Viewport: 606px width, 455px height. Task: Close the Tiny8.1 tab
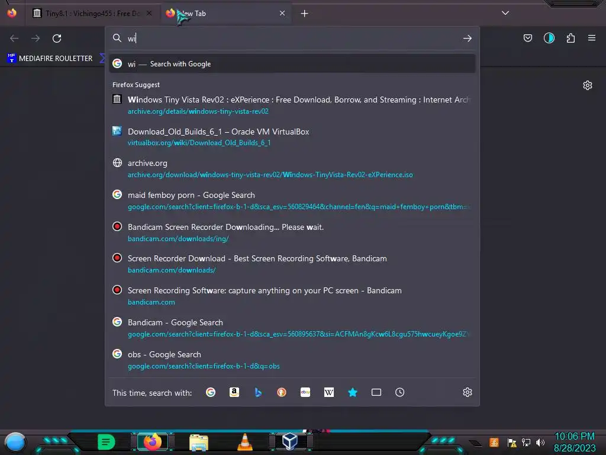(149, 14)
